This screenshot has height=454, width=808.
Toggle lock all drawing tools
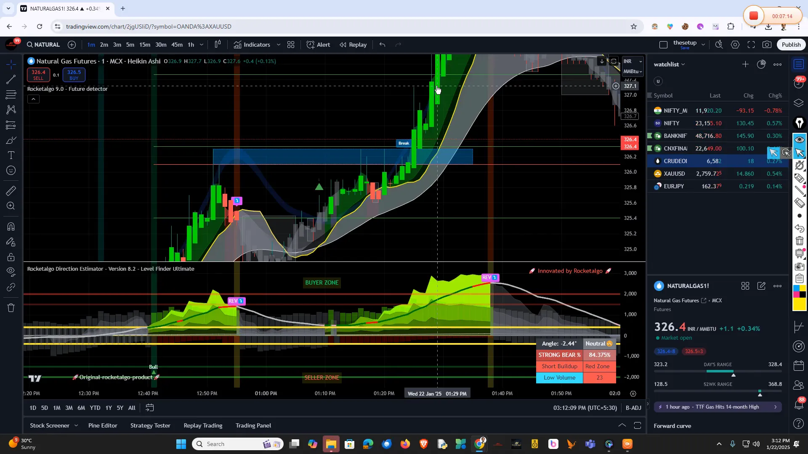(11, 257)
